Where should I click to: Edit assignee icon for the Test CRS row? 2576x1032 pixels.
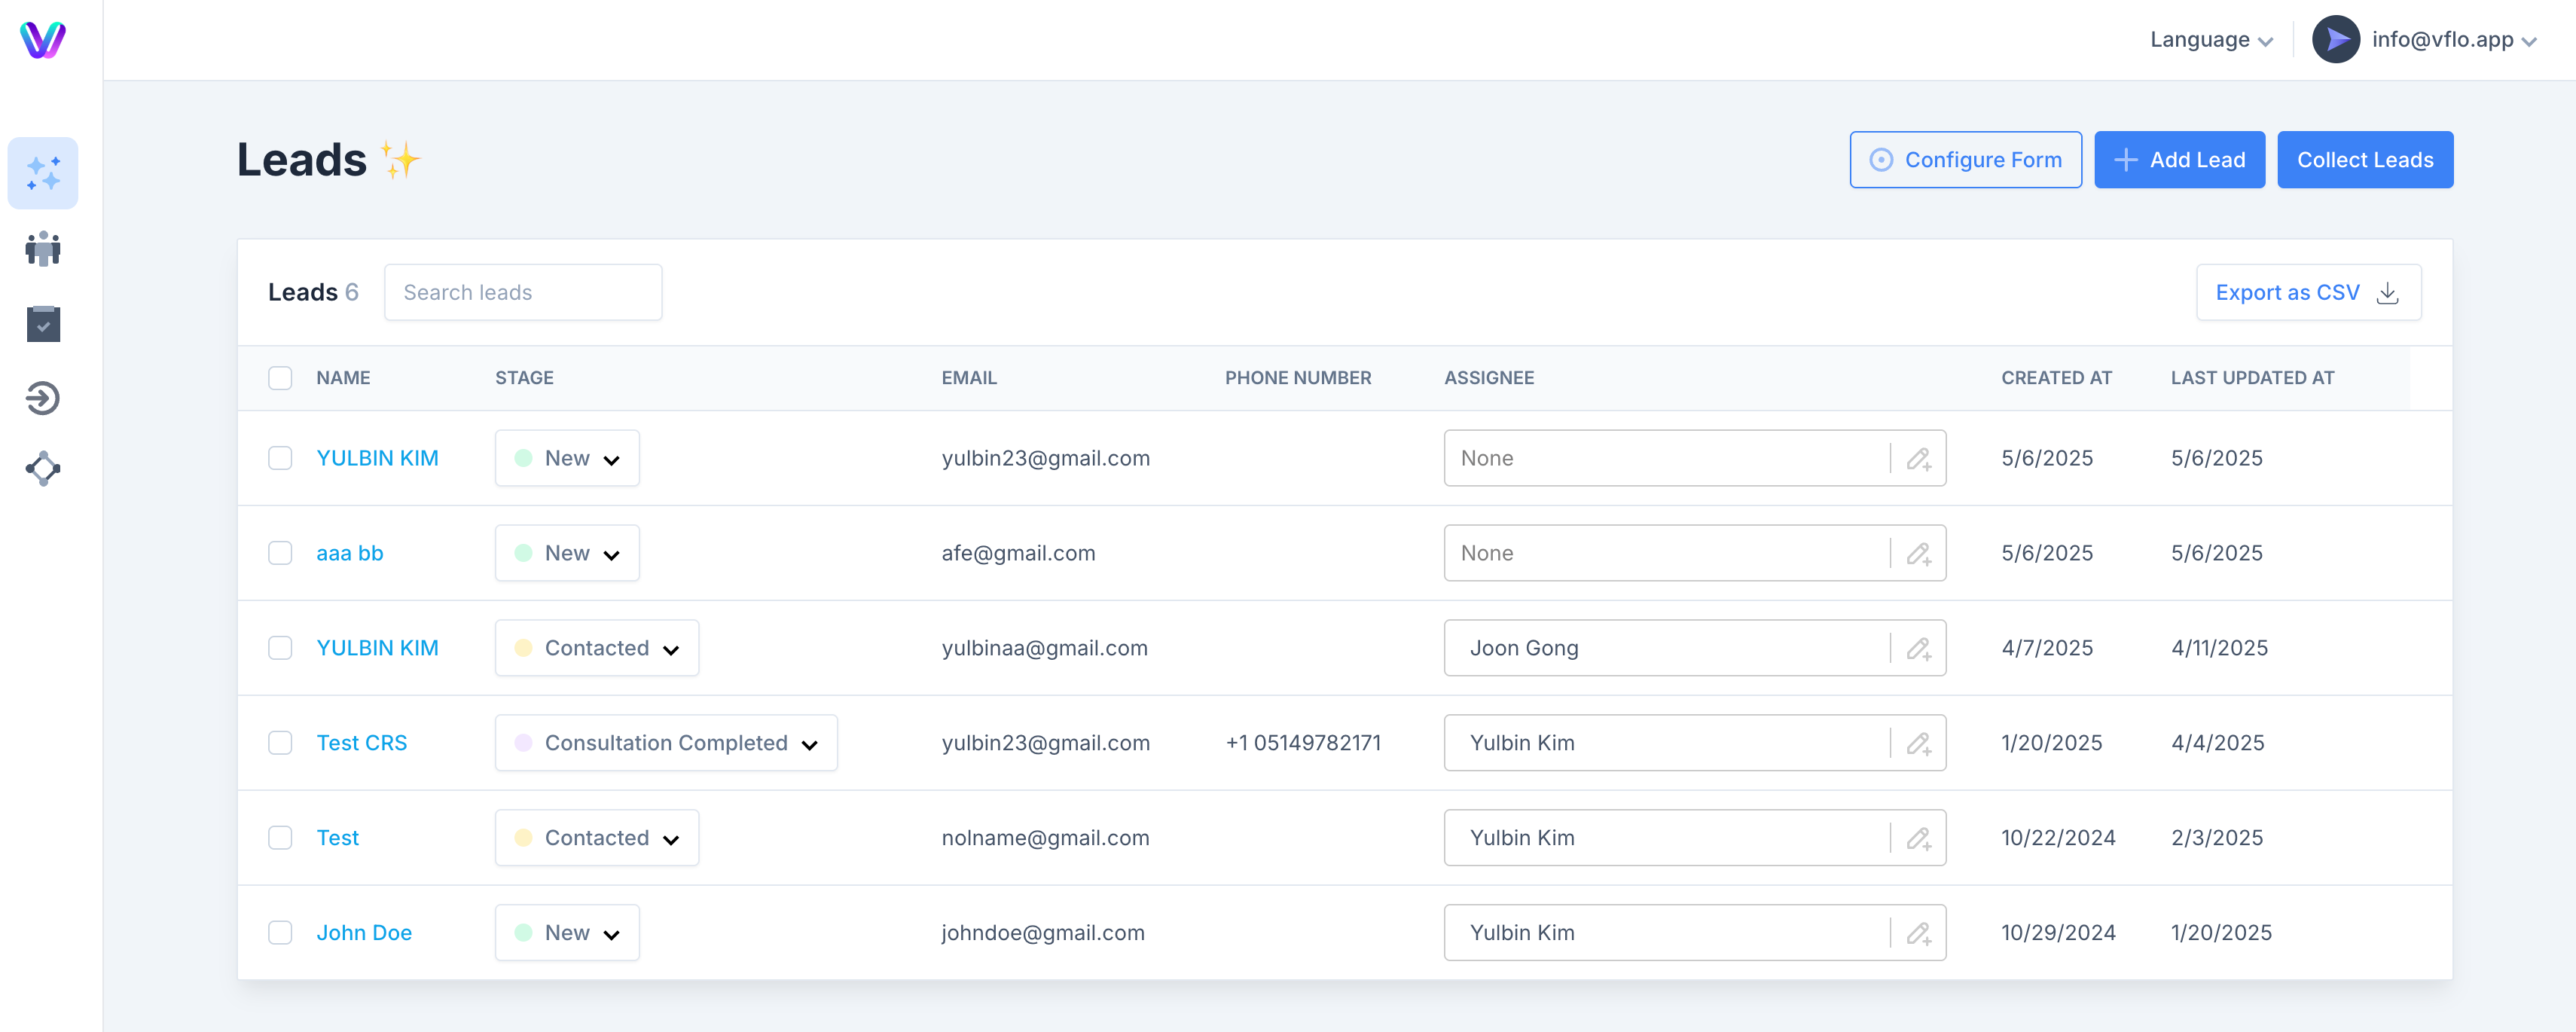(1919, 743)
